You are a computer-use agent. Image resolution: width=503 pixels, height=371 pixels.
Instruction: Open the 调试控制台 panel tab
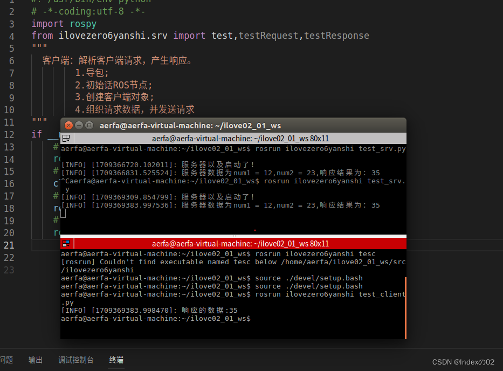pyautogui.click(x=76, y=360)
